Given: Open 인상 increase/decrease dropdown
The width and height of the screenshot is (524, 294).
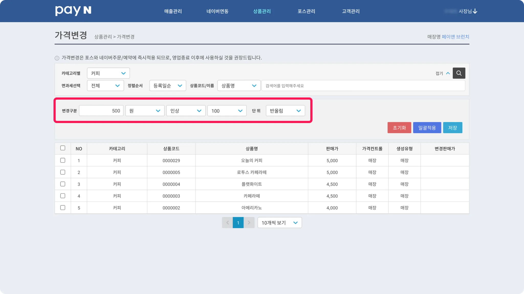Looking at the screenshot, I should [x=186, y=111].
